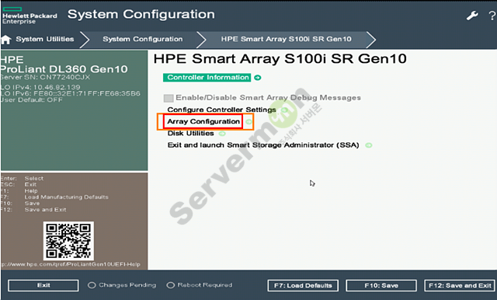Screen dimensions: 497x300
Task: Open Disk Utilities
Action: point(190,133)
